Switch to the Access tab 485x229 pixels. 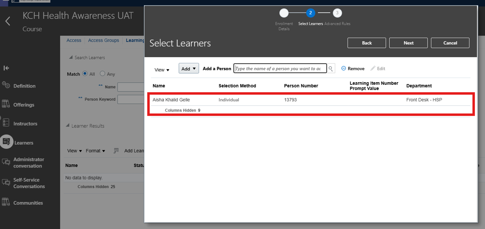click(73, 40)
